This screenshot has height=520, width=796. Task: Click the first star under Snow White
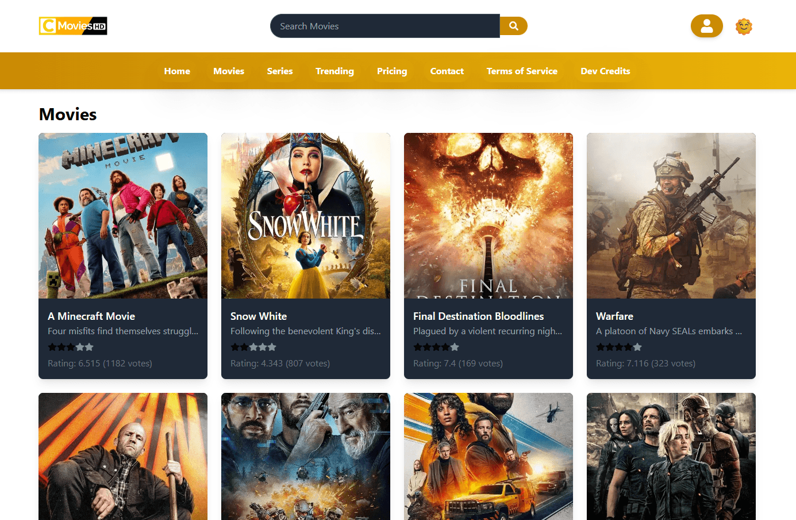[234, 347]
